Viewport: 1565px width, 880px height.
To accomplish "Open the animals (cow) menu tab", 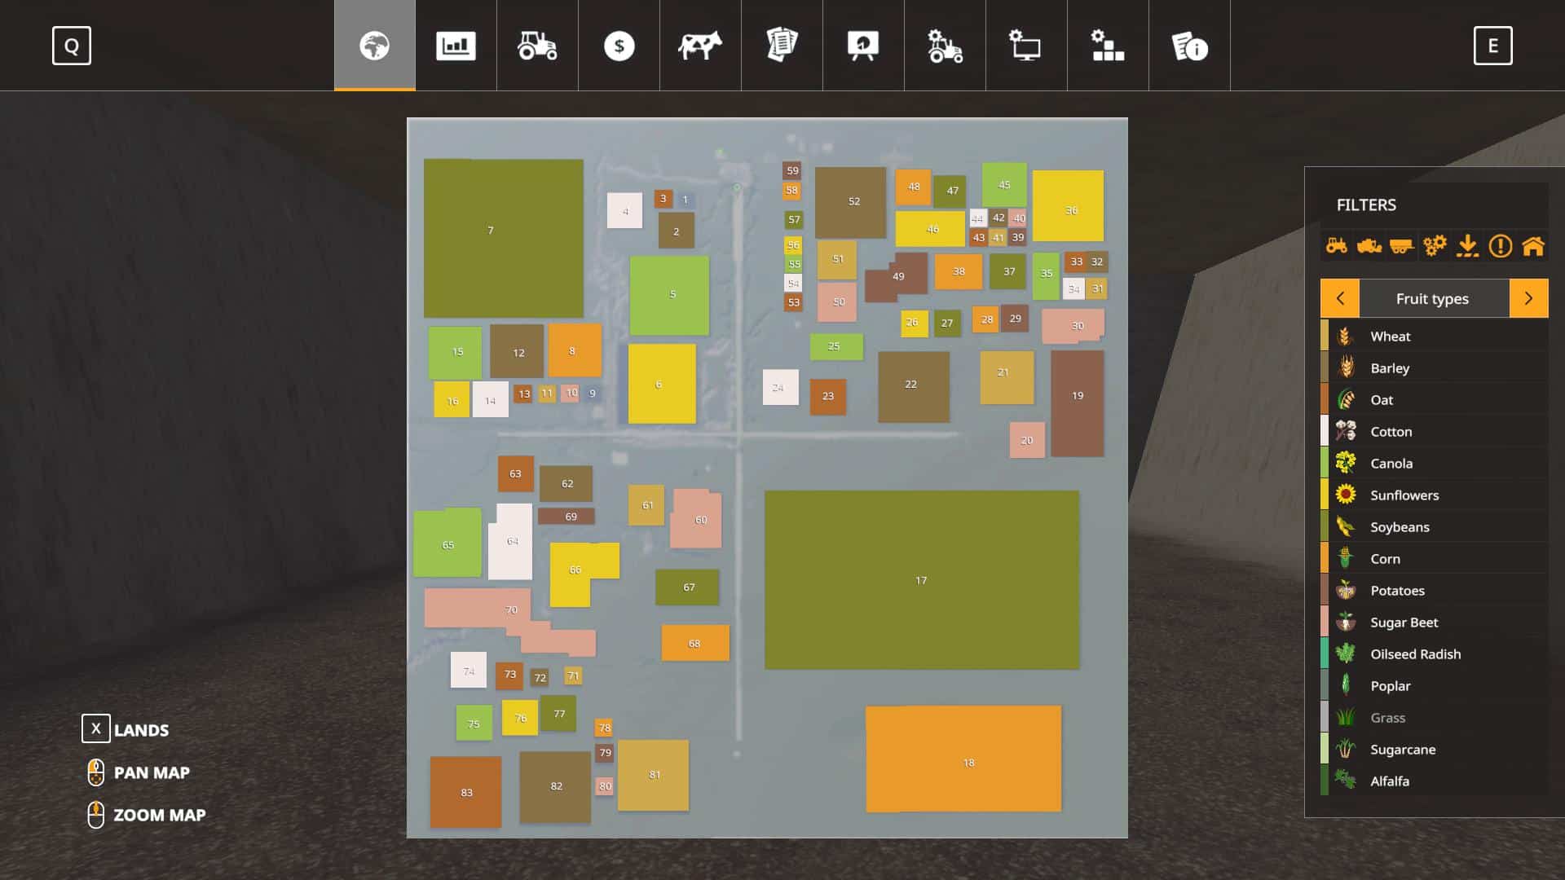I will [x=700, y=46].
